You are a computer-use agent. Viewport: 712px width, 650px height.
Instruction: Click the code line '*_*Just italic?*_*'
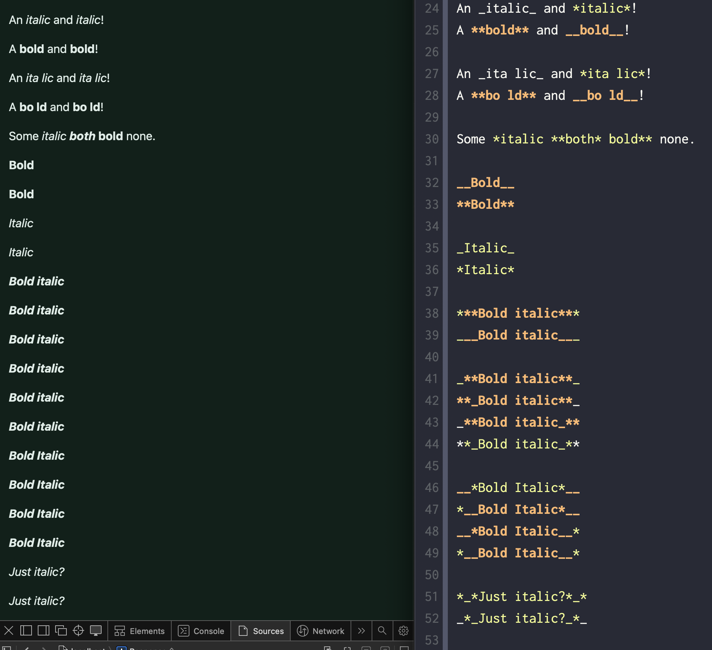click(522, 597)
